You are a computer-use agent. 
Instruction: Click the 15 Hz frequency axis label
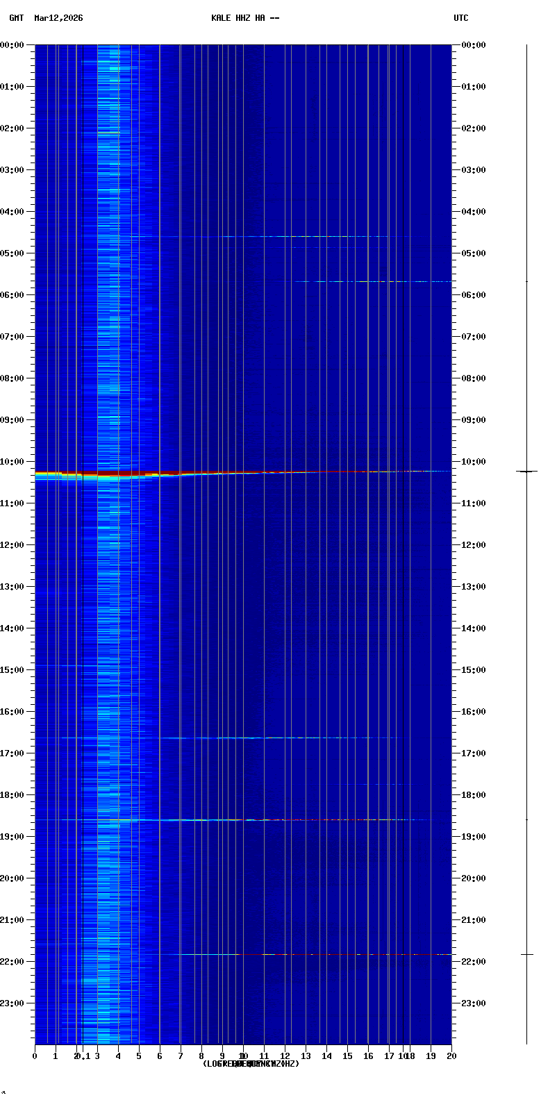(x=347, y=1056)
